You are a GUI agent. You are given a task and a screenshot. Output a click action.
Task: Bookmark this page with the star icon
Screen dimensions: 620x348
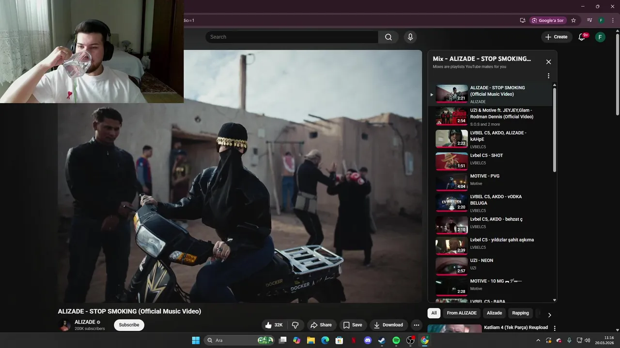(x=573, y=20)
